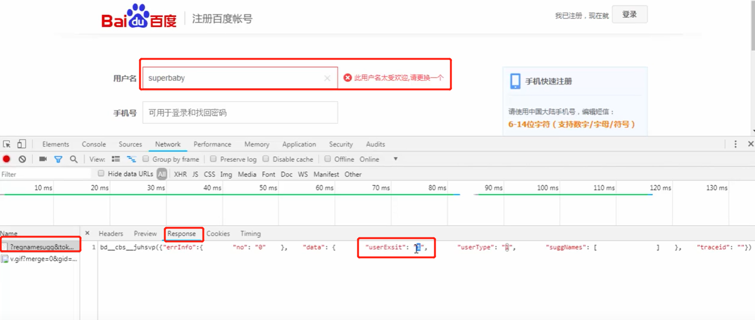Enable Preserve log checkbox
The width and height of the screenshot is (755, 320).
click(213, 159)
